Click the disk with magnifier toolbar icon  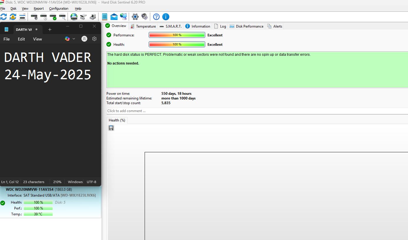click(x=63, y=17)
